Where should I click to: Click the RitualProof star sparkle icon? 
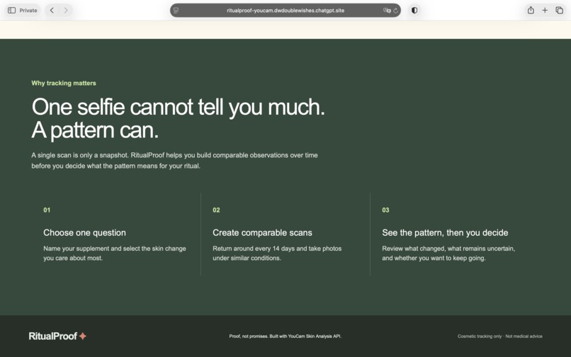pos(83,336)
